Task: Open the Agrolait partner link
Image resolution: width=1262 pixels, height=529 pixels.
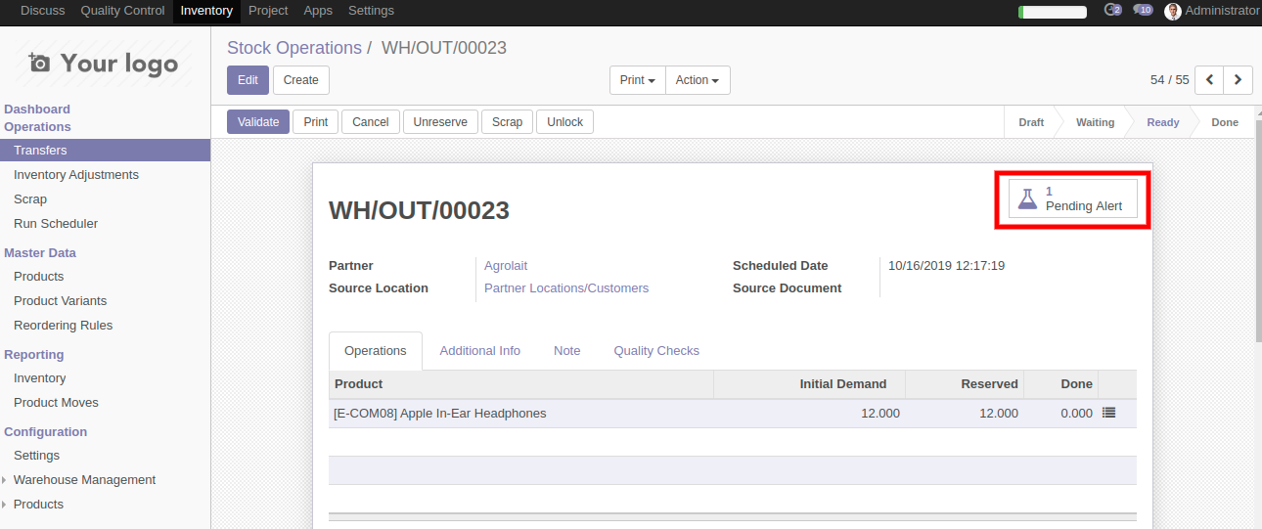Action: click(506, 266)
